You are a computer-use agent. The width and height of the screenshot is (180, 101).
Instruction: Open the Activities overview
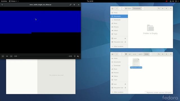(4, 1)
